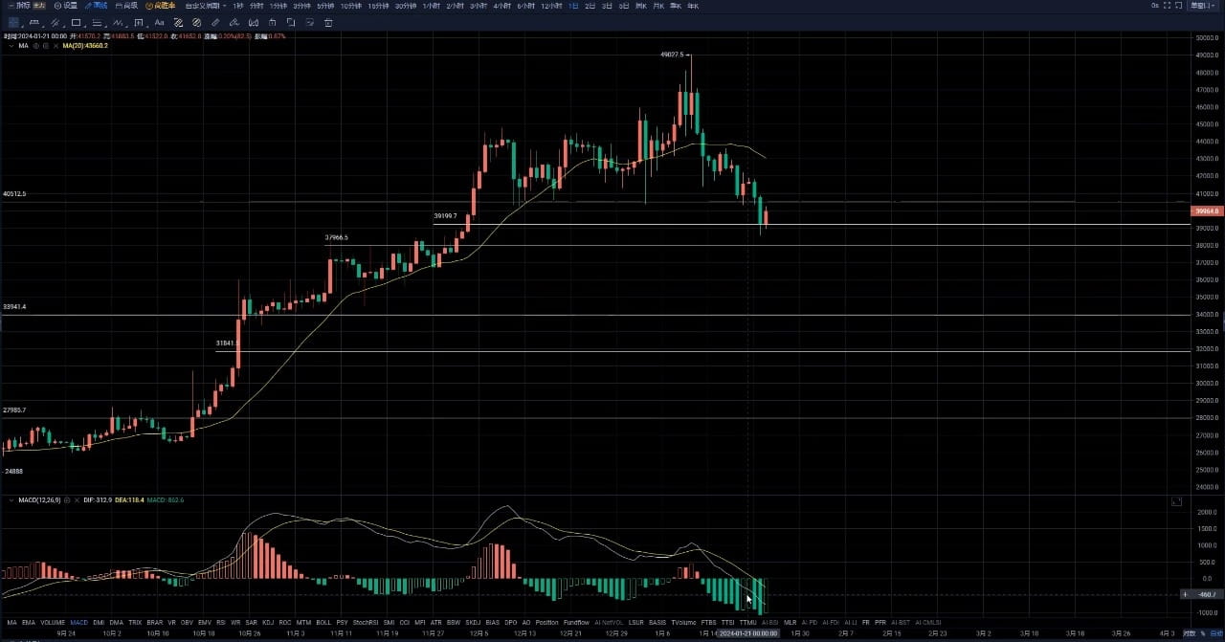Select the TVolume indicator tab
This screenshot has height=642, width=1225.
point(683,622)
